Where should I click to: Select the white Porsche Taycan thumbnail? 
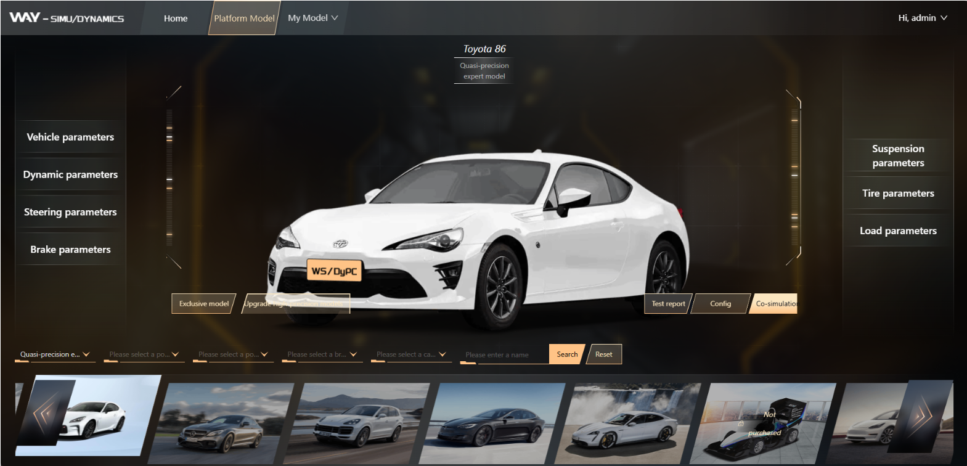[x=627, y=423]
